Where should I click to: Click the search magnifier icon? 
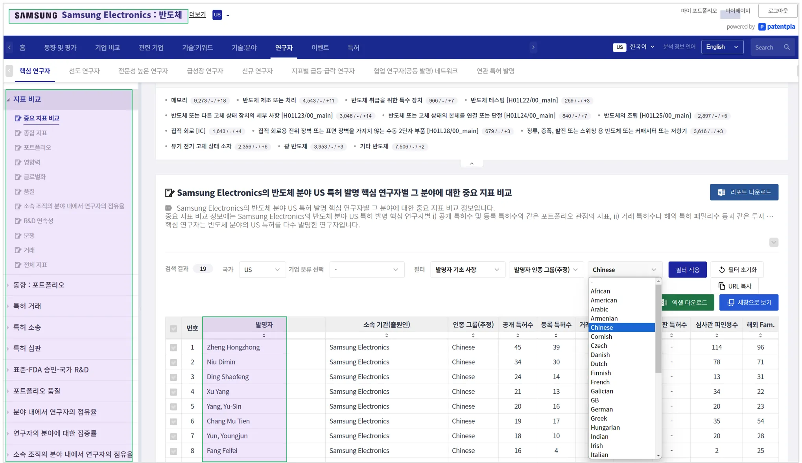787,47
